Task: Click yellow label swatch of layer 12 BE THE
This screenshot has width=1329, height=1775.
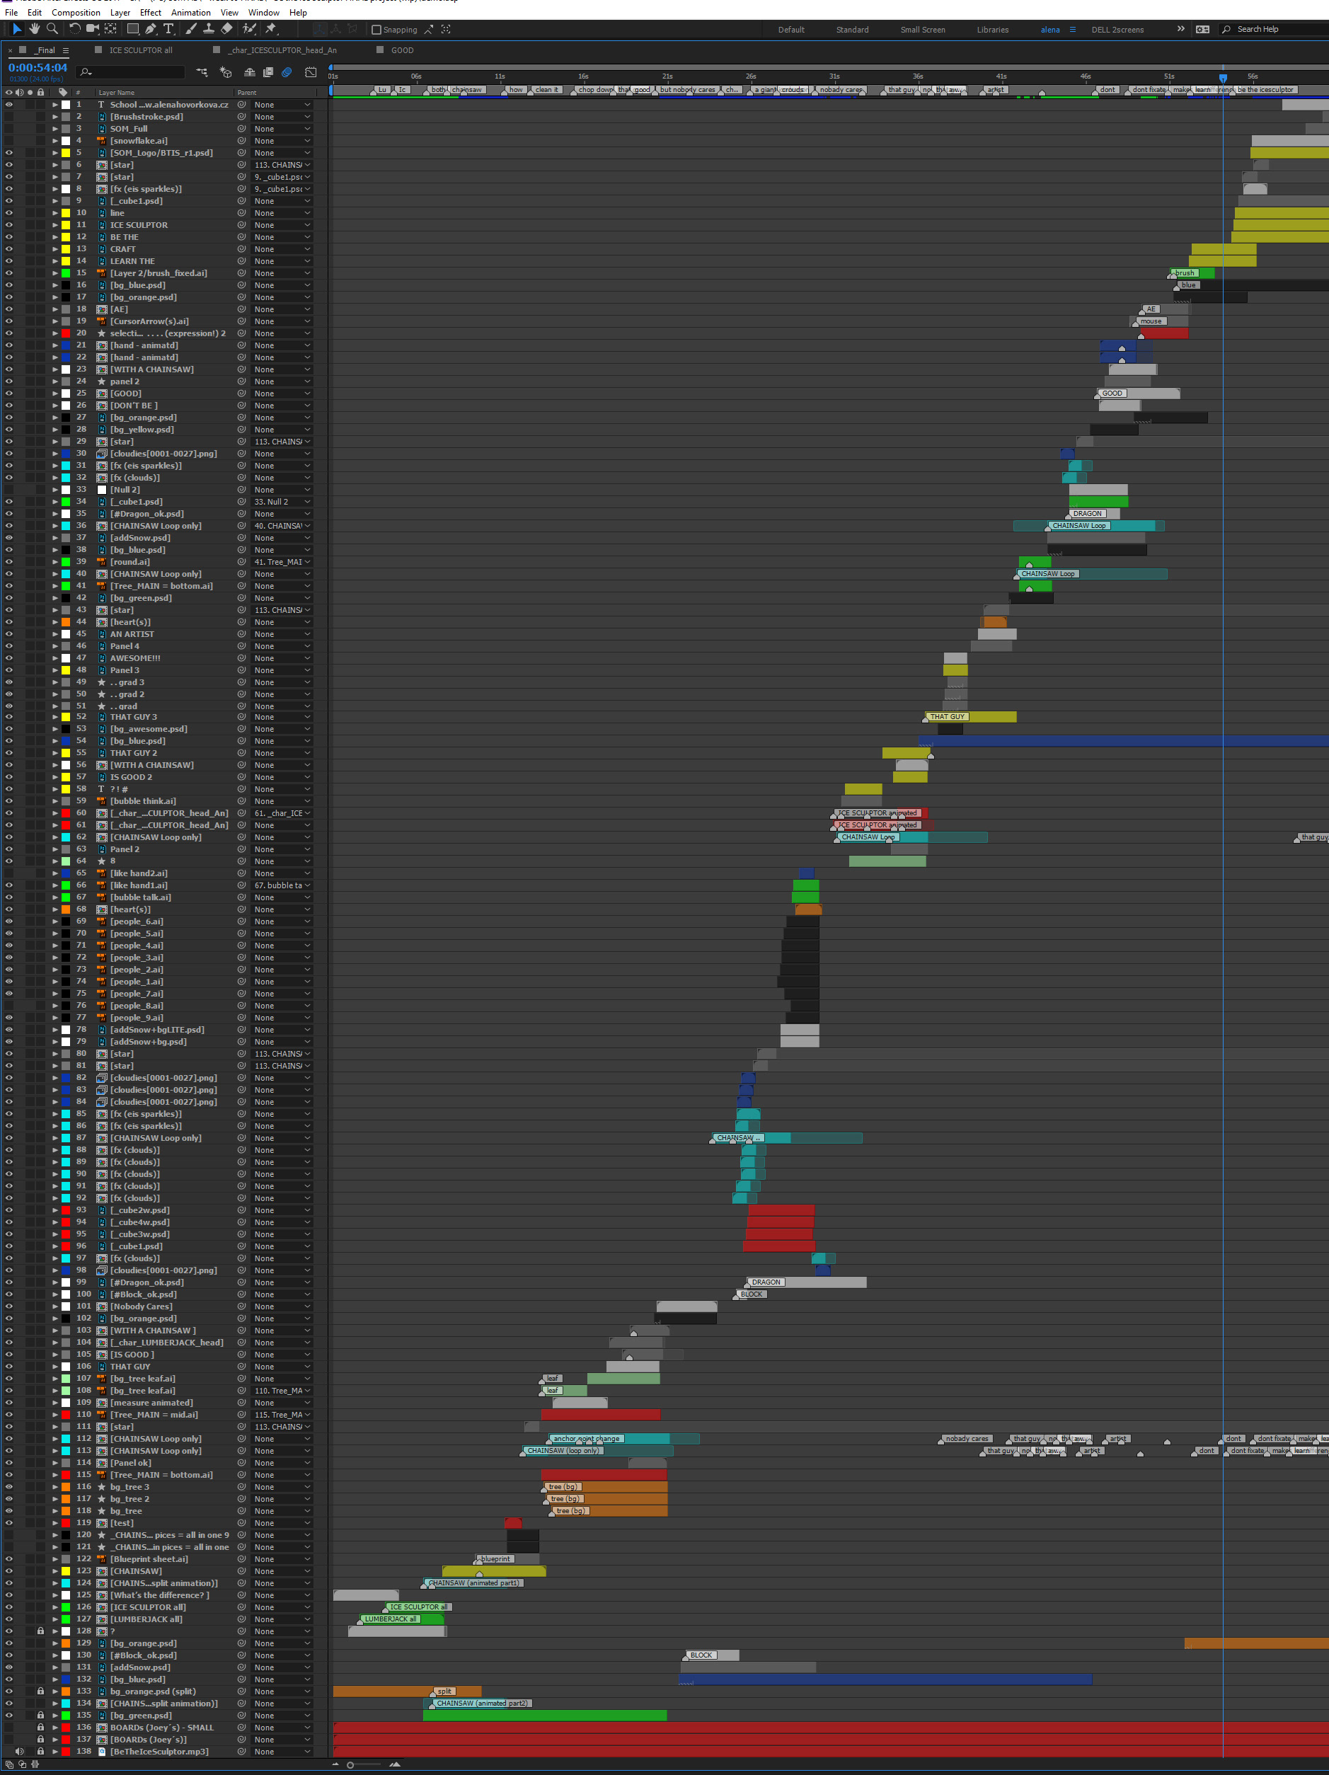Action: pyautogui.click(x=66, y=238)
